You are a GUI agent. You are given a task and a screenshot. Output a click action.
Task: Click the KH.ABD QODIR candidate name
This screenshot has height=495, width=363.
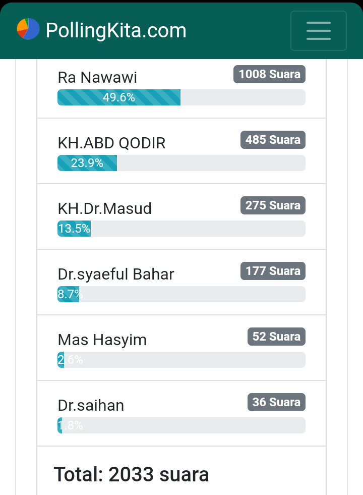click(111, 143)
